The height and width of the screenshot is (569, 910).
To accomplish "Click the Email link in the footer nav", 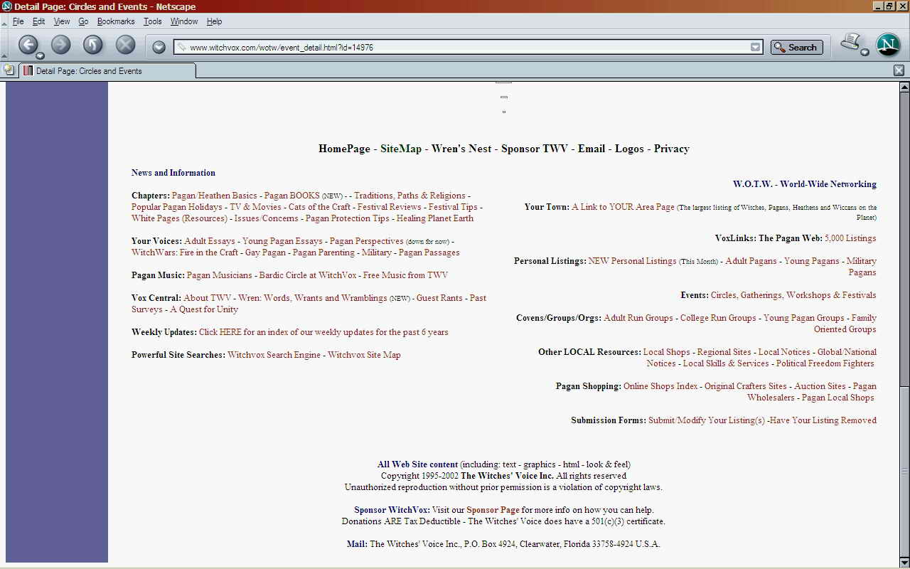I will click(x=591, y=149).
